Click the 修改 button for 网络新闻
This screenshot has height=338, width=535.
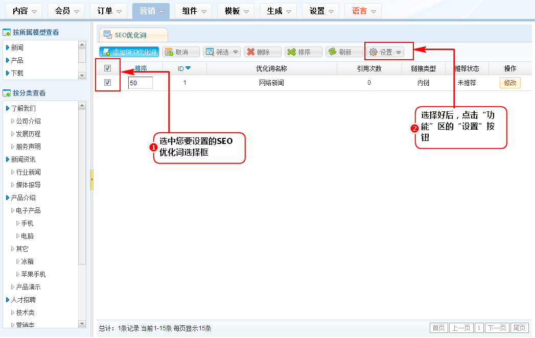click(509, 83)
